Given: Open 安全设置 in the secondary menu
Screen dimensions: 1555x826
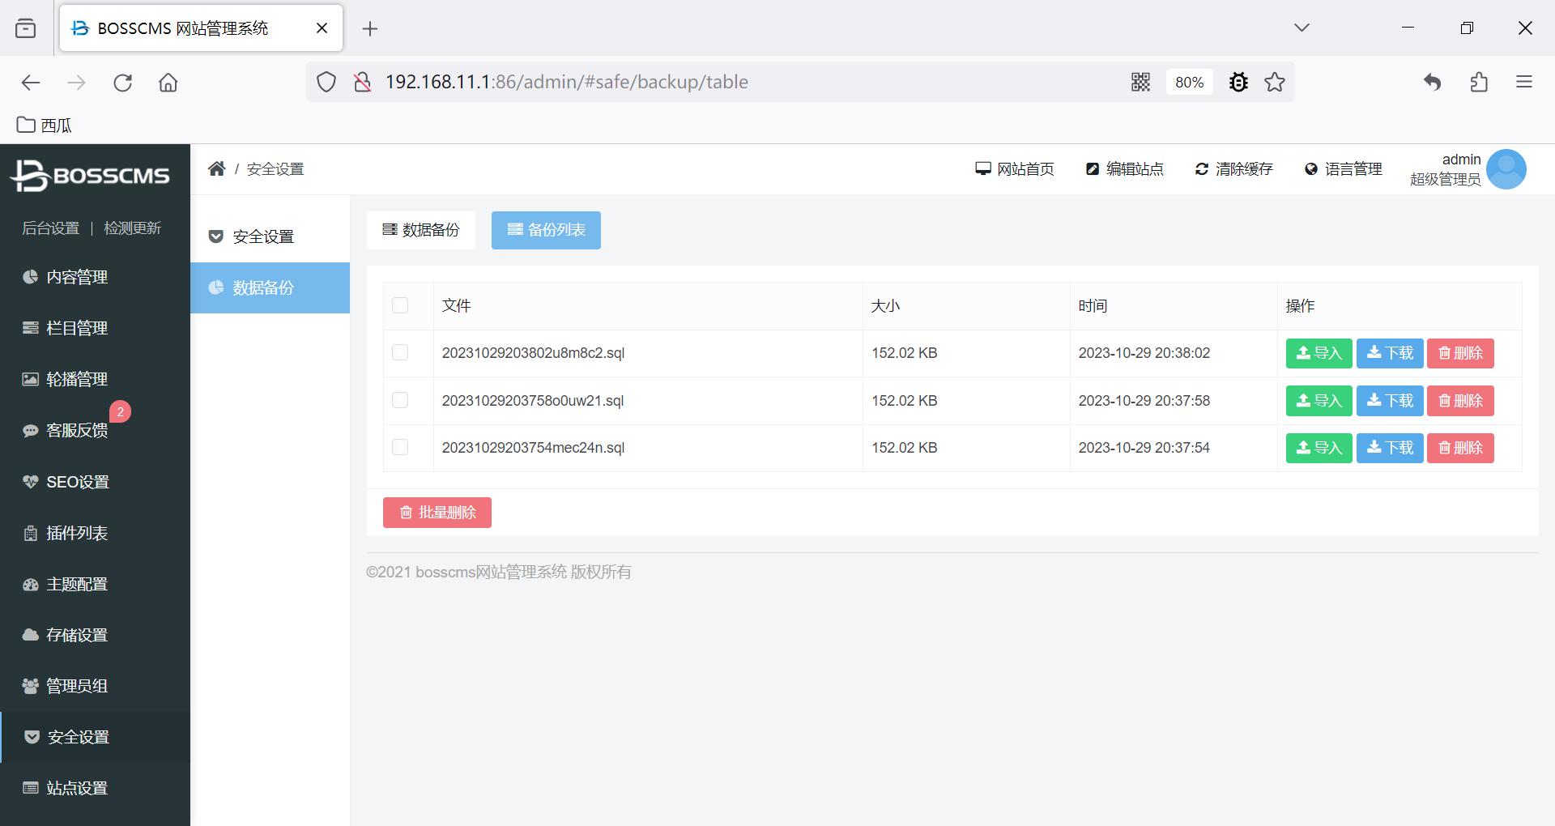Looking at the screenshot, I should (270, 236).
